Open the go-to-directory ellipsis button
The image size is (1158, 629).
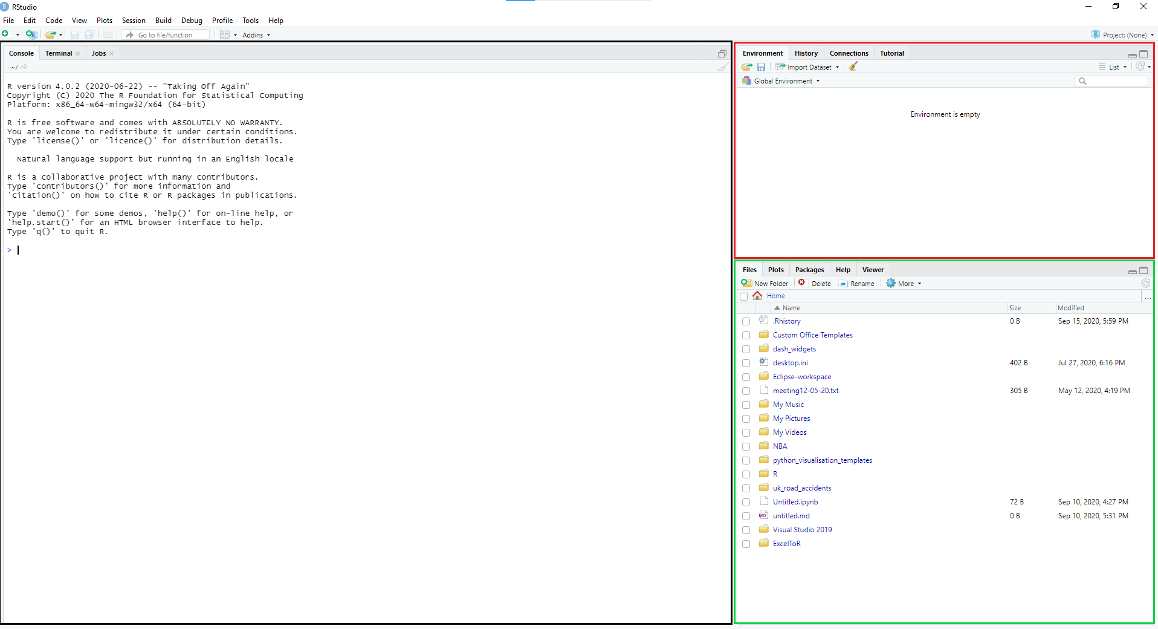pyautogui.click(x=1148, y=296)
